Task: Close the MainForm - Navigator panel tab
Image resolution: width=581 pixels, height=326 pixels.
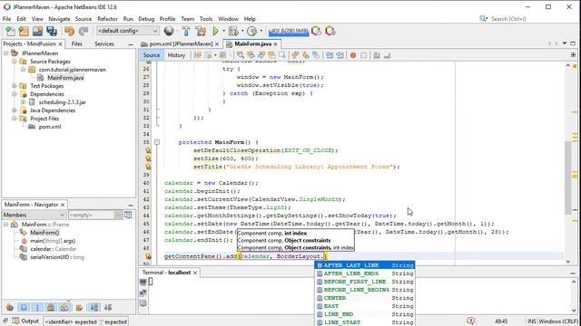Action: coord(63,205)
